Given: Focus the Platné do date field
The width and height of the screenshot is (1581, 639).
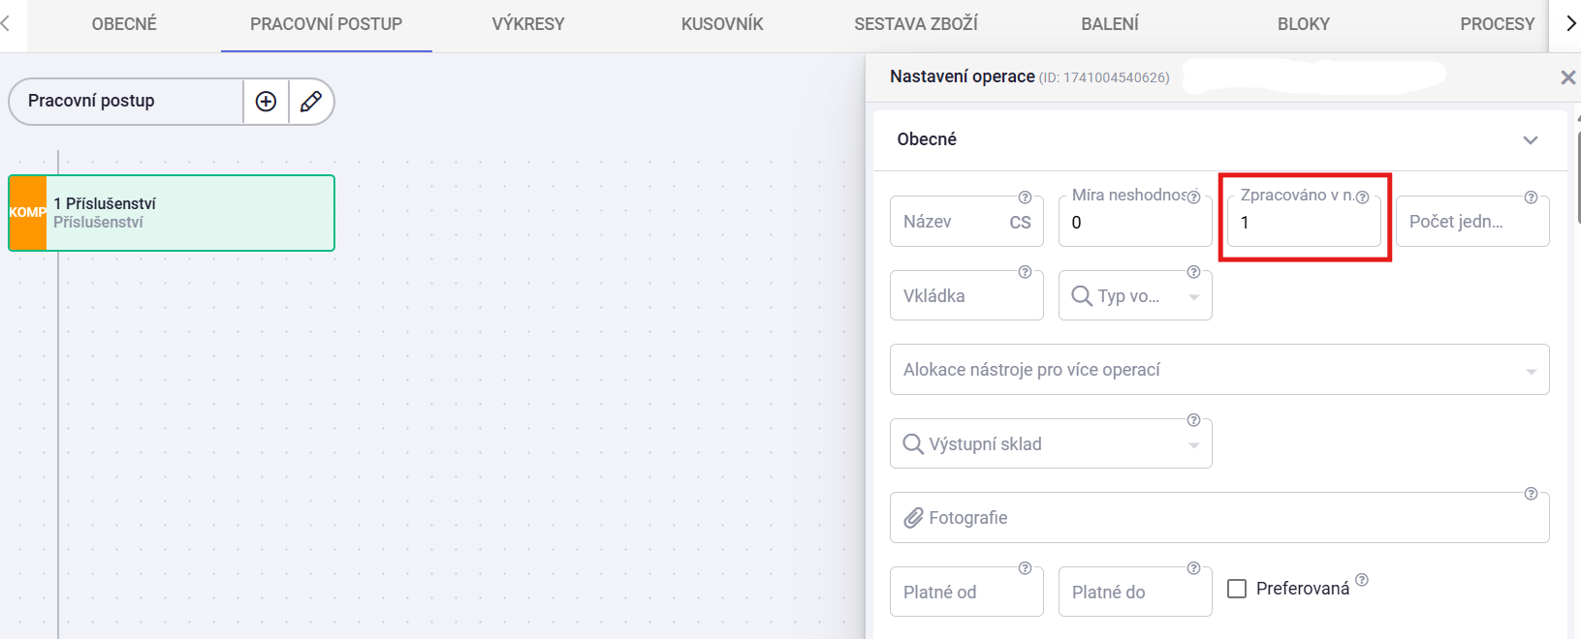Looking at the screenshot, I should [x=1135, y=592].
